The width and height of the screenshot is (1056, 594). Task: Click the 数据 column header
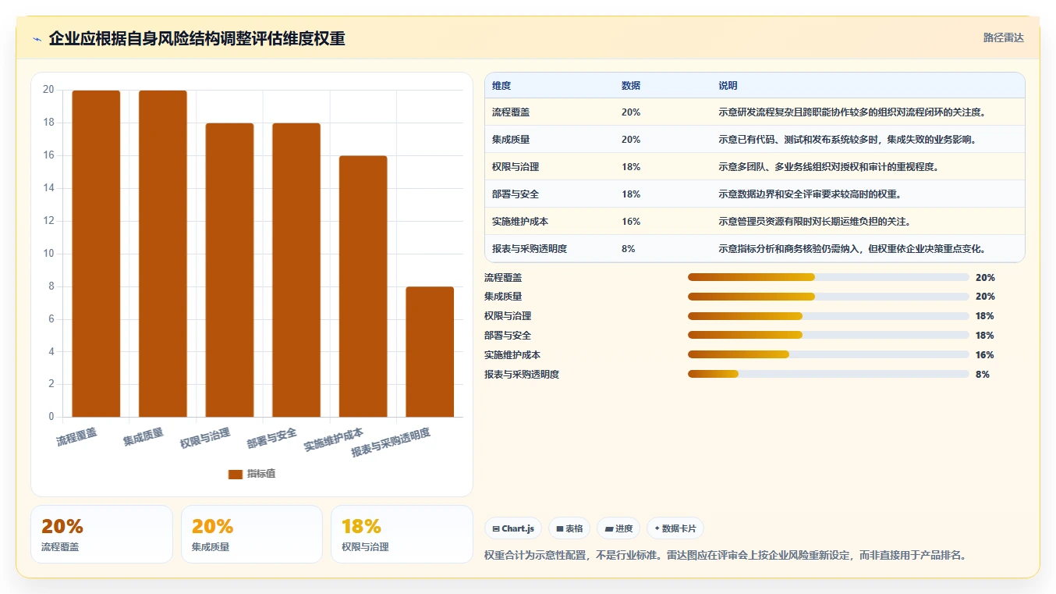pos(631,86)
